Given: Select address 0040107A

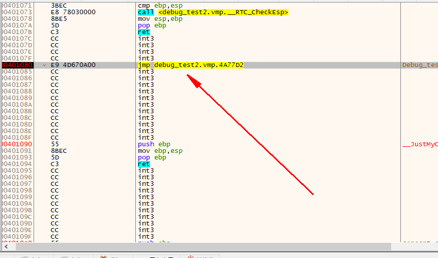Looking at the screenshot, I should (x=17, y=25).
